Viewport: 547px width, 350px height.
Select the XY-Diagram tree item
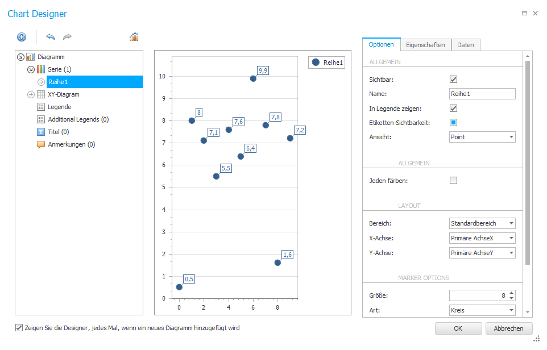pos(64,94)
